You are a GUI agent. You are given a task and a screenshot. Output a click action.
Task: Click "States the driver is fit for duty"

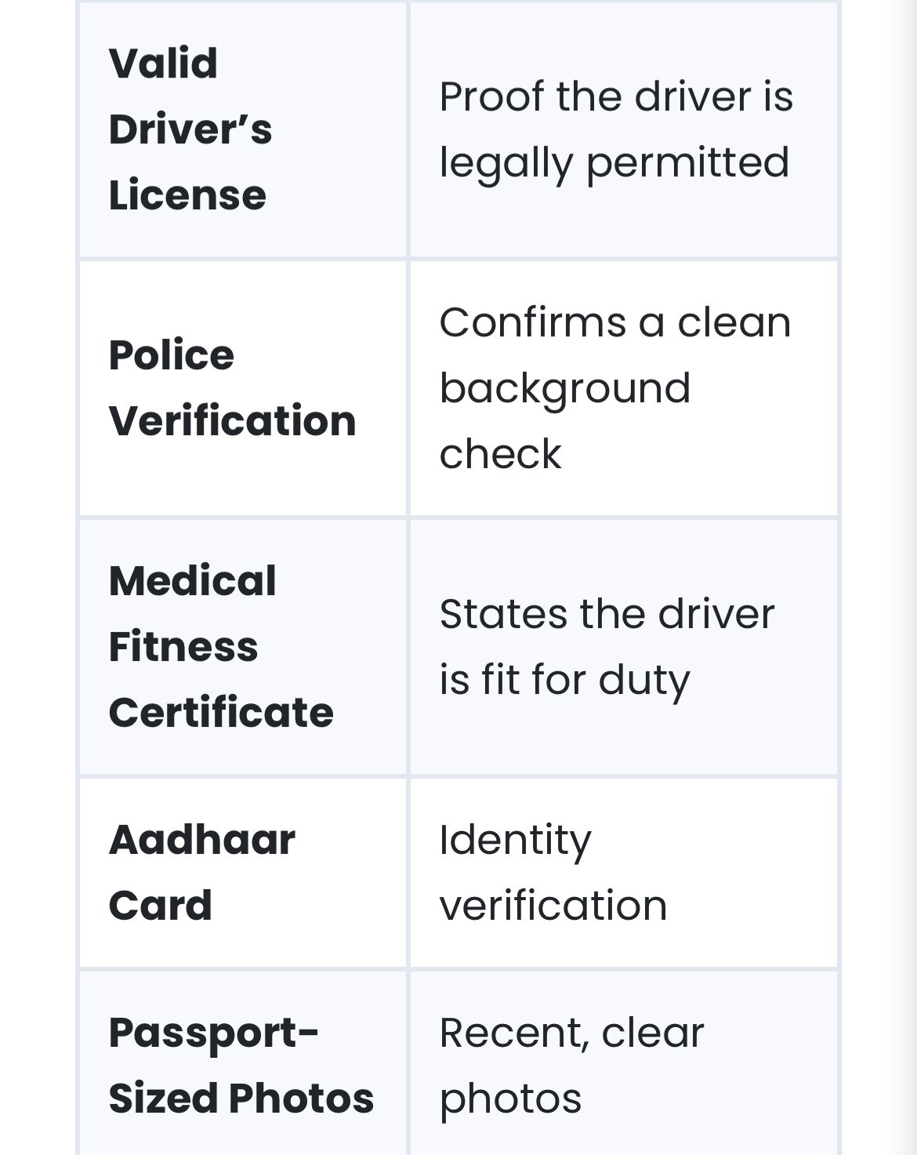pyautogui.click(x=607, y=647)
